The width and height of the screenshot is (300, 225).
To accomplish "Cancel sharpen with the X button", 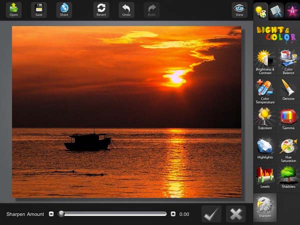I will coord(235,214).
